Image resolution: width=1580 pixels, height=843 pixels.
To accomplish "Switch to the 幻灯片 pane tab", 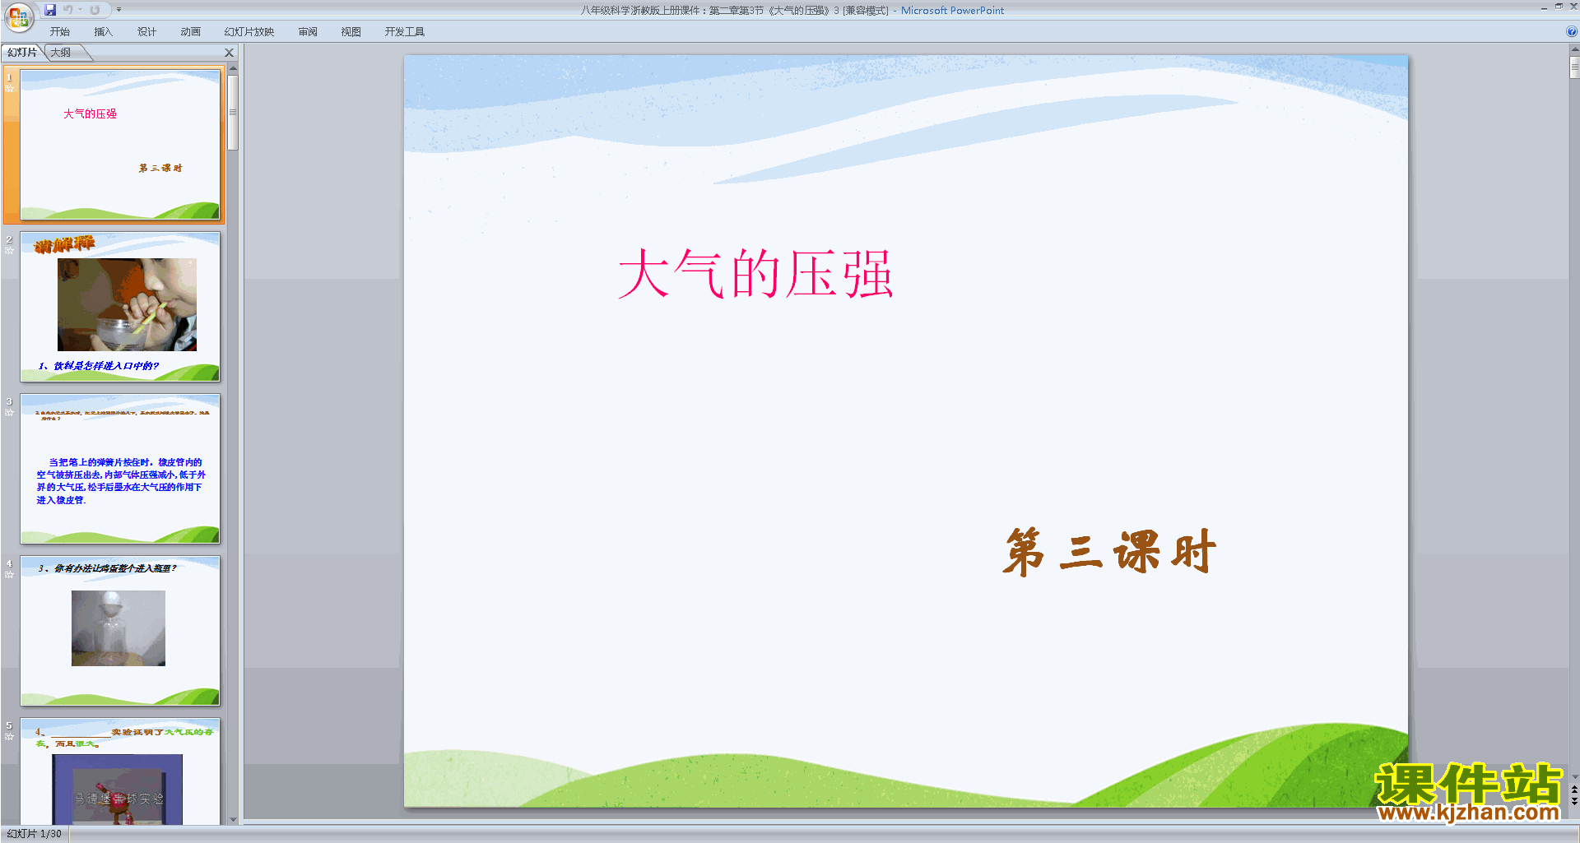I will 22,53.
